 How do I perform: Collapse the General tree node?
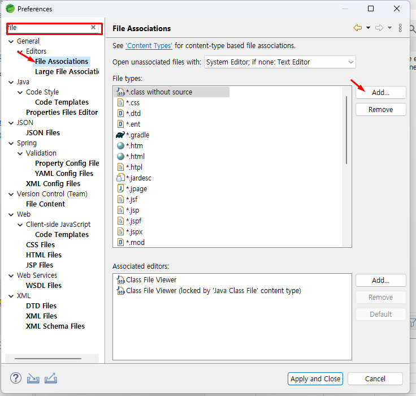tap(11, 41)
